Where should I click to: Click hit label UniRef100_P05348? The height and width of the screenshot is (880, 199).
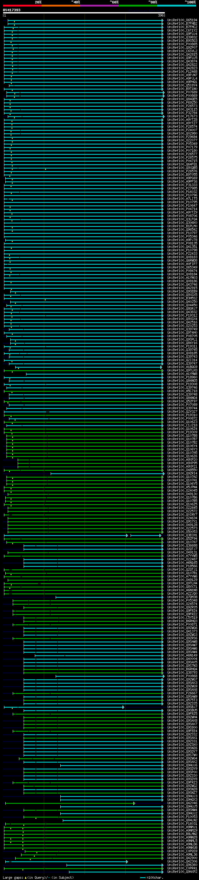pyautogui.click(x=182, y=601)
